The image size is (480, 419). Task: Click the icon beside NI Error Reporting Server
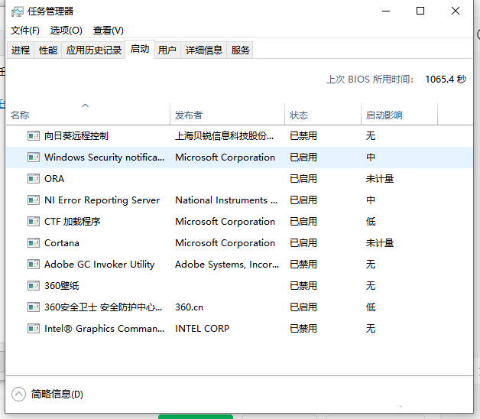click(34, 200)
